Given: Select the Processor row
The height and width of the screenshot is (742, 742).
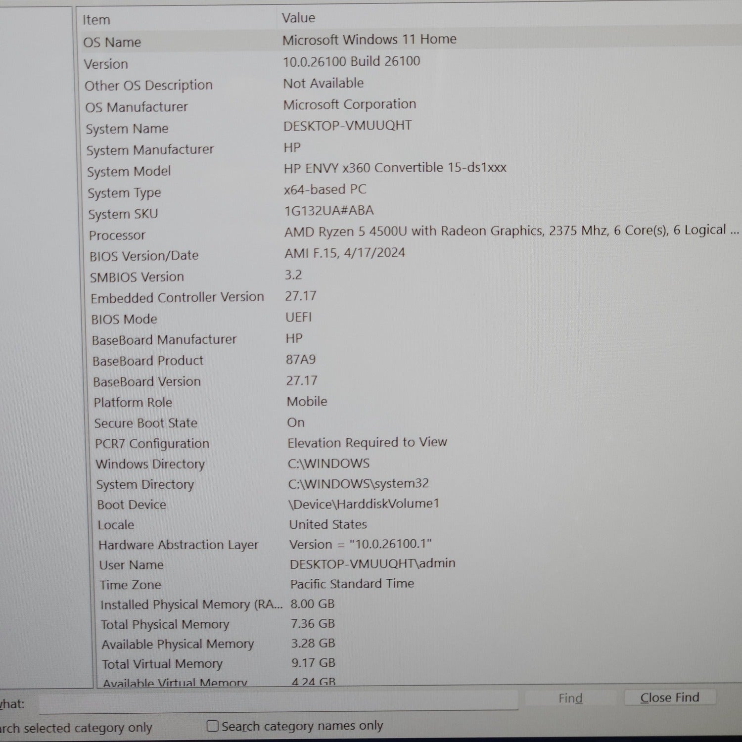Looking at the screenshot, I should click(x=117, y=235).
